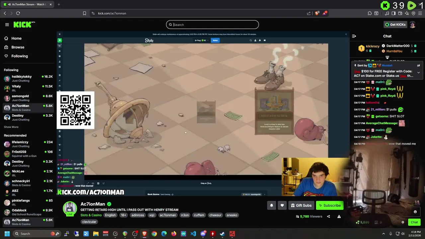Open the media control music note icon
Viewport: 425px width, 239px height.
coord(387,13)
